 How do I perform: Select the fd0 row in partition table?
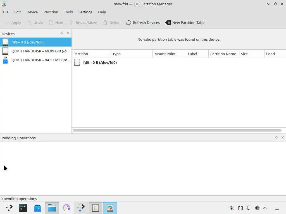[x=179, y=62]
